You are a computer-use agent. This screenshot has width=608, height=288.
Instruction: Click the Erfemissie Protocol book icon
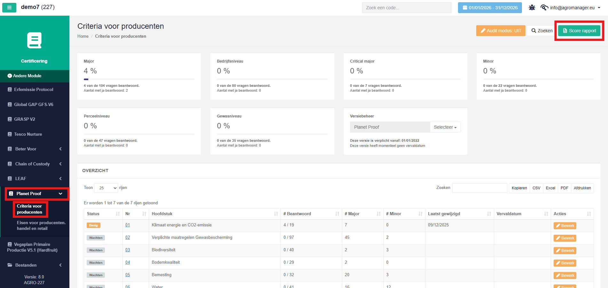tap(10, 90)
